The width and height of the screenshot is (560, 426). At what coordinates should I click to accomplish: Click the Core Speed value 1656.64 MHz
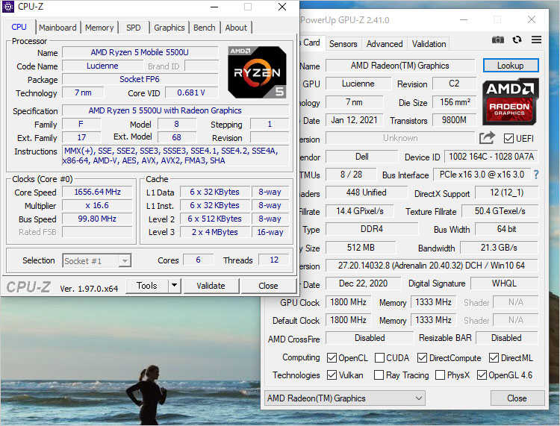(x=97, y=192)
